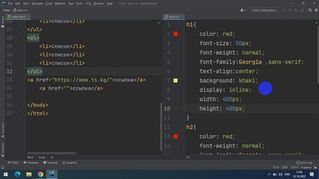
Task: Collapse the h2 rule fold marker
Action: click(184, 127)
